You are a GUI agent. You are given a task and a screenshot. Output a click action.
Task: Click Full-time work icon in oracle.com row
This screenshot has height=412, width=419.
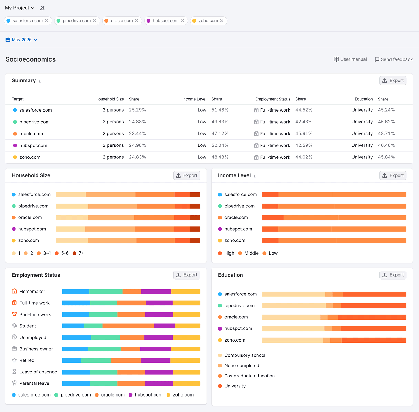click(x=256, y=134)
